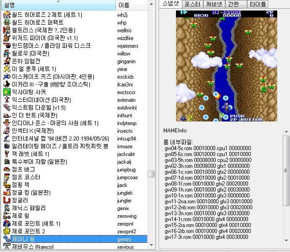Click the wizdfire game icon
The height and width of the screenshot is (252, 290).
click(x=7, y=38)
